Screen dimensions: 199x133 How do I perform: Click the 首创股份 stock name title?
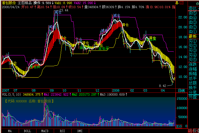(9, 3)
